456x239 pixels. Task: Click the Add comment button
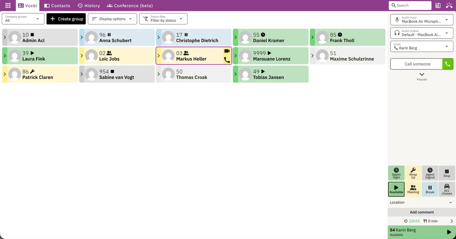(x=422, y=212)
